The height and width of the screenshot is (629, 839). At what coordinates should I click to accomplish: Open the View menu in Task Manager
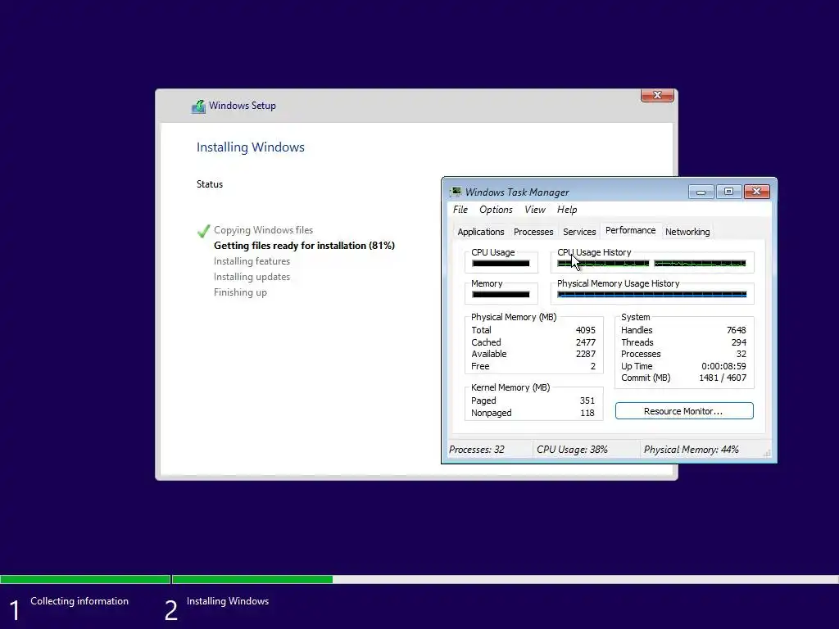click(x=535, y=210)
